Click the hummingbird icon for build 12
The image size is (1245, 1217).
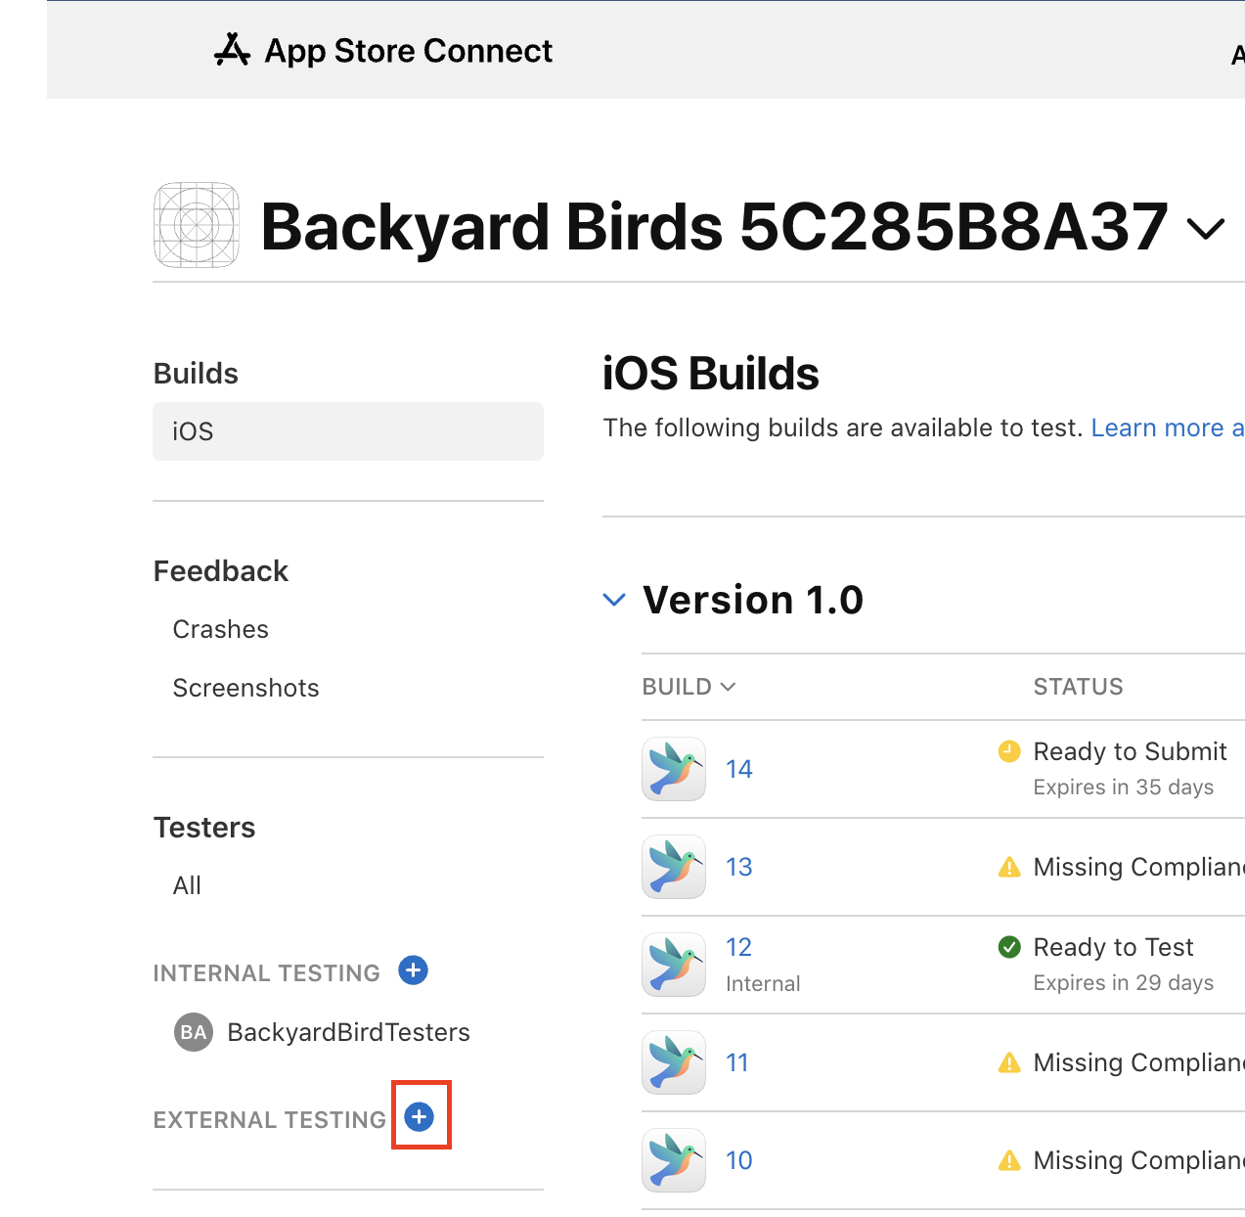click(674, 965)
